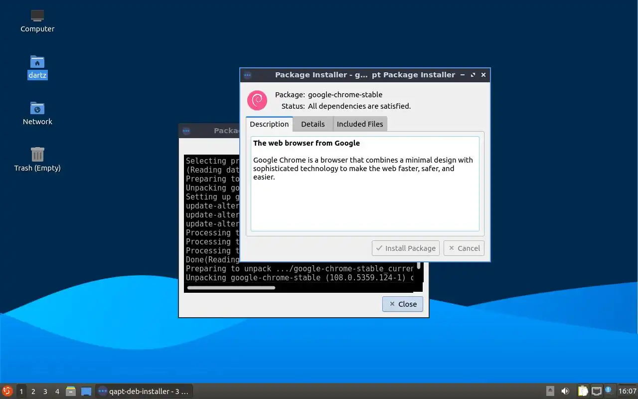This screenshot has width=638, height=399.
Task: Open the volume control tray icon
Action: pos(565,391)
